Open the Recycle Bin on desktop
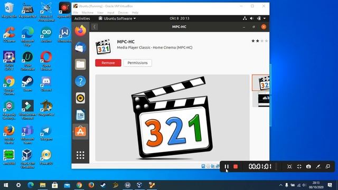This screenshot has width=338, height=190. tap(8, 10)
